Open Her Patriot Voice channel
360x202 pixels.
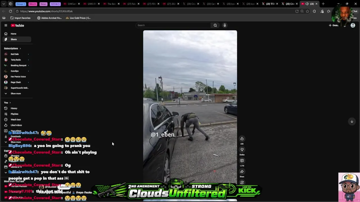pos(17,77)
